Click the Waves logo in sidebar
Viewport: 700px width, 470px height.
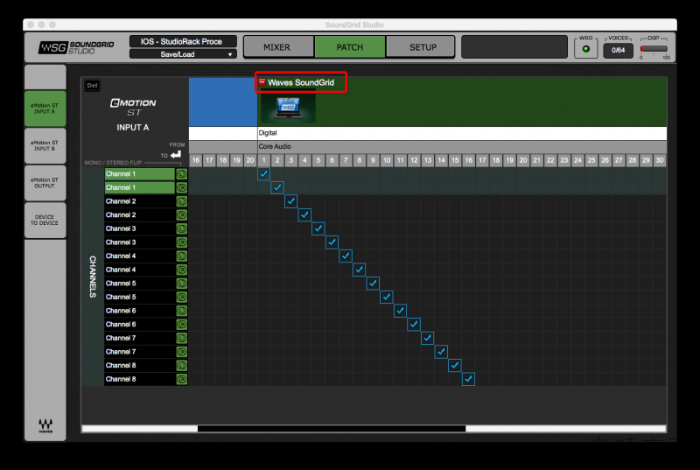click(x=45, y=425)
